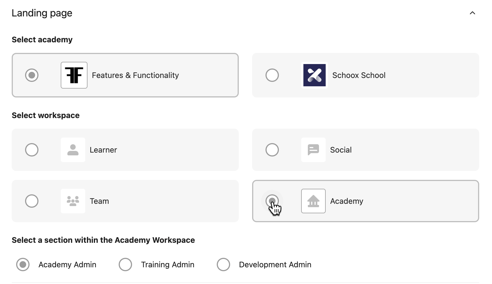Select the Learner workspace radio button

pos(32,150)
